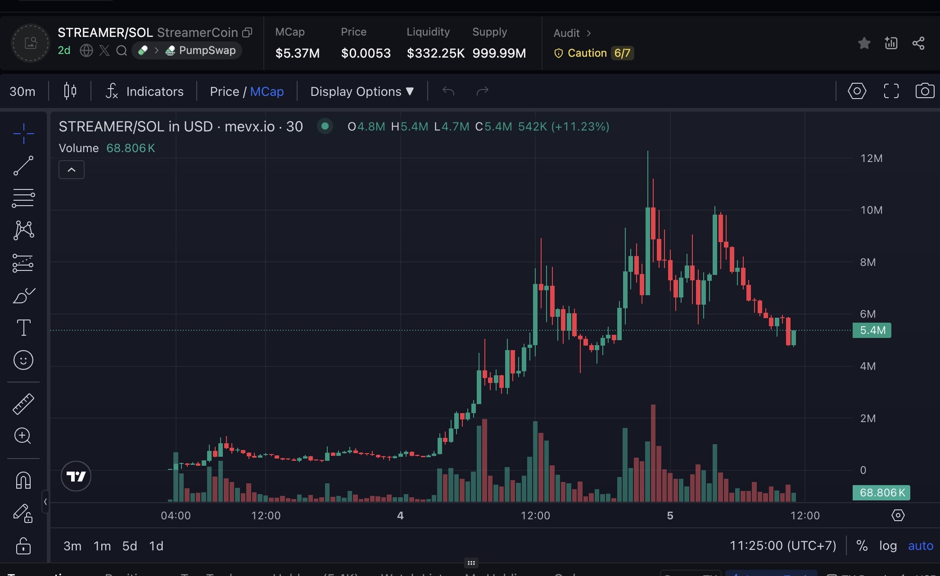Open the TradingView logo link
The image size is (940, 576).
coord(76,476)
